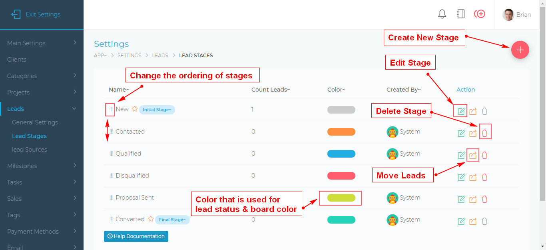
Task: Click the Initial Stage badge on New
Action: pos(157,109)
